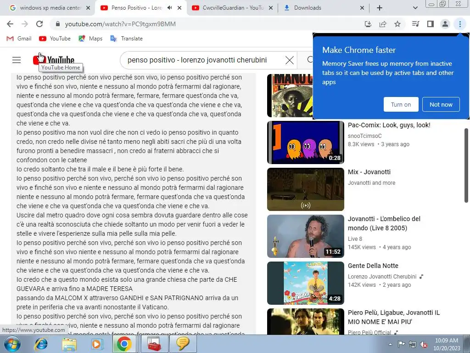Click the Live 8 channel name

355,239
